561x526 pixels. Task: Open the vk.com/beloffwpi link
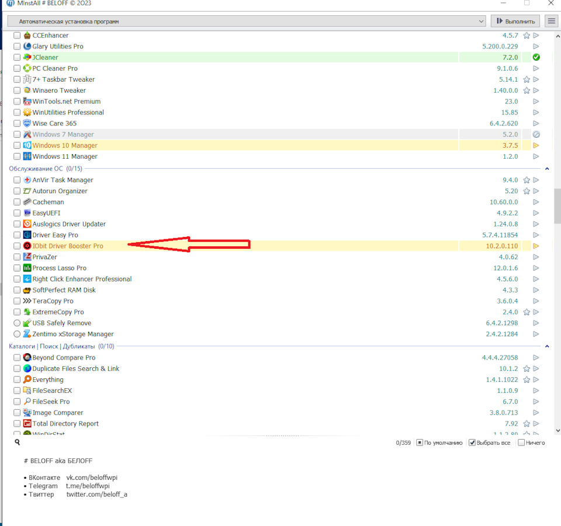point(92,478)
